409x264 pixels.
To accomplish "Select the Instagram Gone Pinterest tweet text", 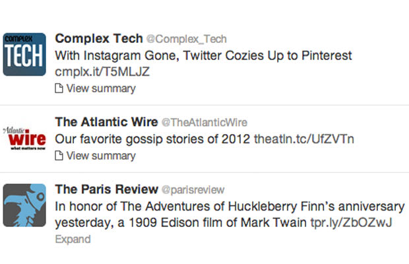I will (x=203, y=55).
